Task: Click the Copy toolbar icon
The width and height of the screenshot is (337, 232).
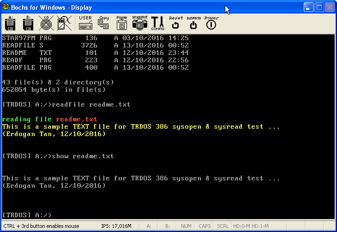Action: point(104,23)
